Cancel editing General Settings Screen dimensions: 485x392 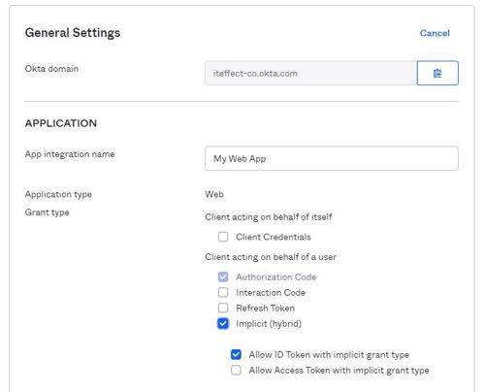tap(435, 33)
